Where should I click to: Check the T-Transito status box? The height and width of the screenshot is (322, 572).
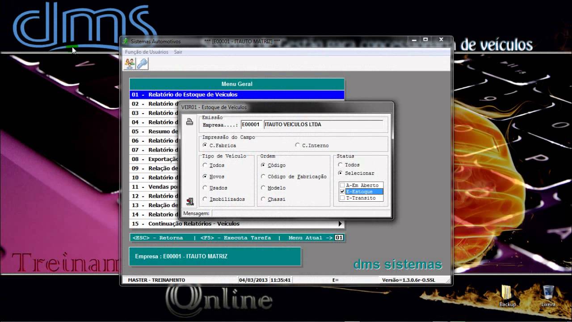342,198
